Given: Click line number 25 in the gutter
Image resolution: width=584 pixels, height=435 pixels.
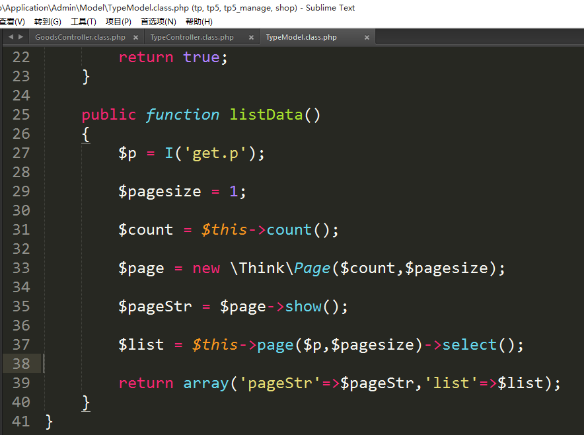Looking at the screenshot, I should coord(21,115).
